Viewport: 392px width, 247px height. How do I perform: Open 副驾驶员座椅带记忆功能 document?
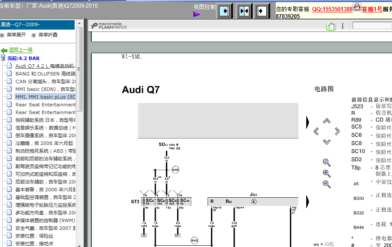coord(45,166)
